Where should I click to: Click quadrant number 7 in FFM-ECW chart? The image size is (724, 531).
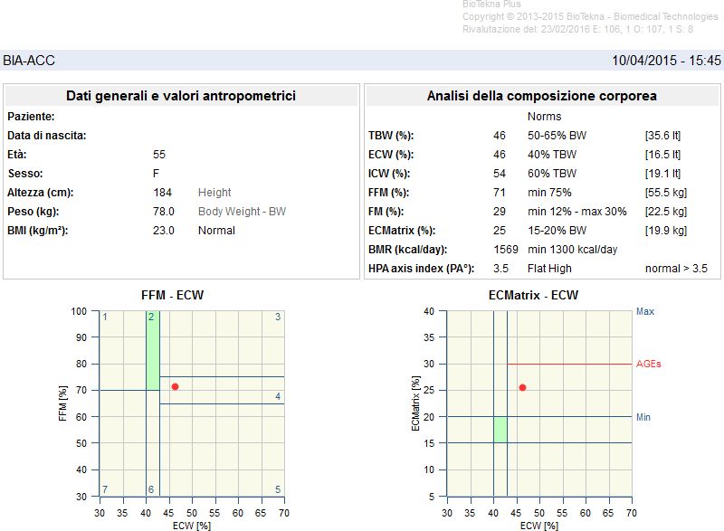pos(105,489)
